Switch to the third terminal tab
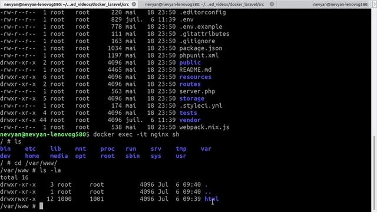Viewport: 377px width, 212px height. (x=323, y=4)
